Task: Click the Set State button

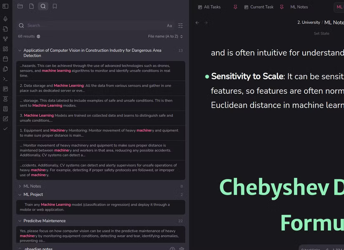Action: tap(321, 33)
